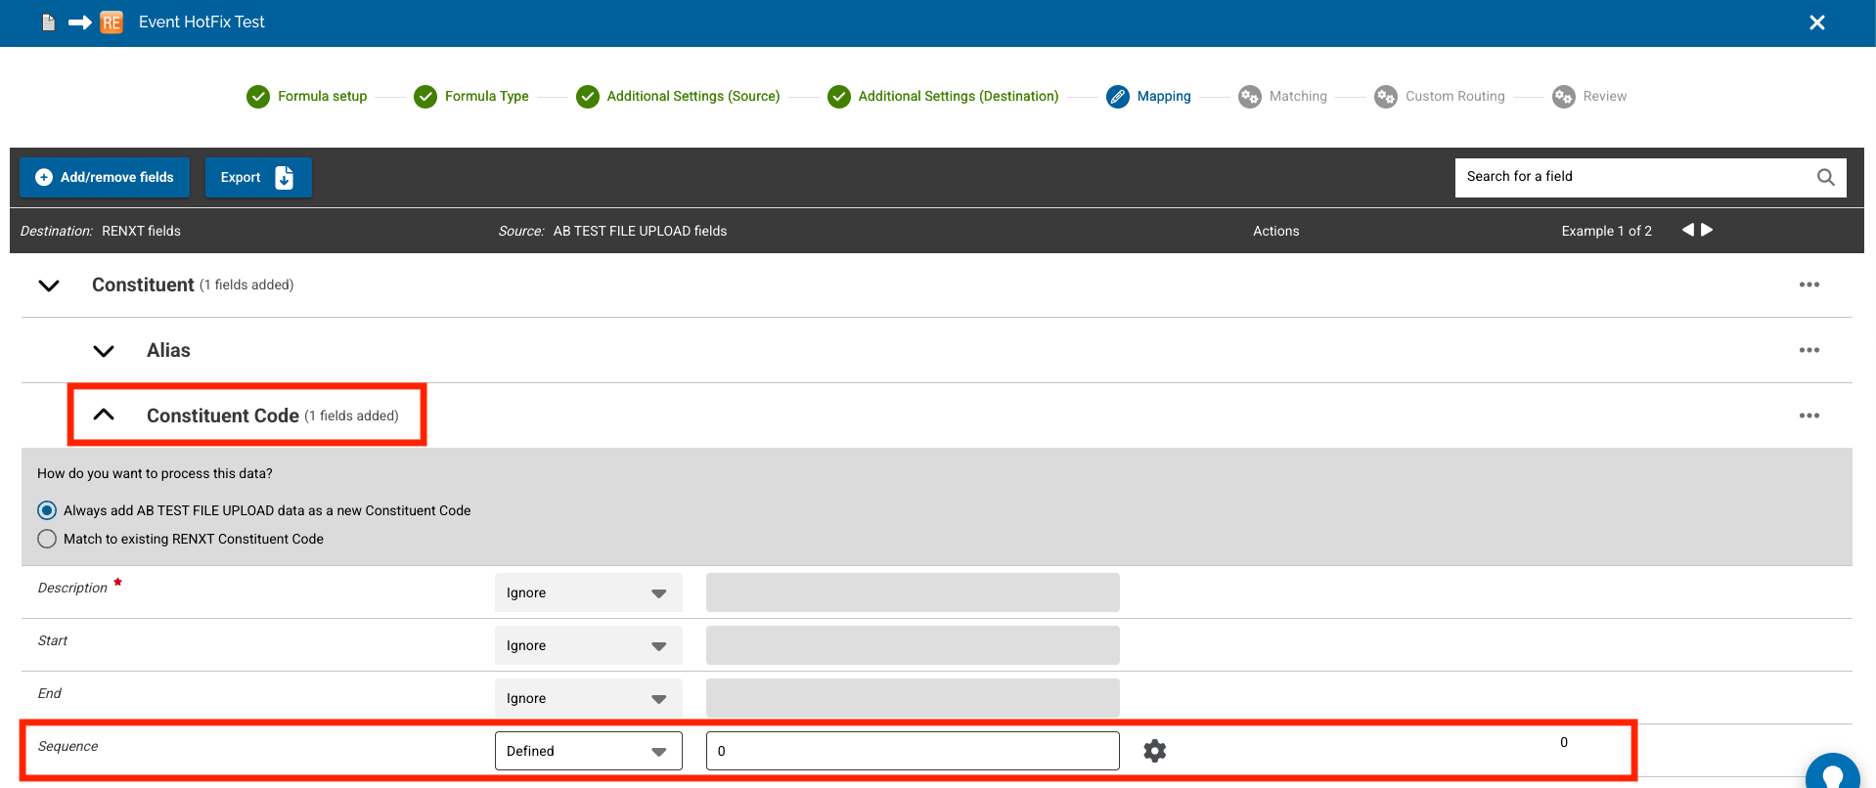The height and width of the screenshot is (788, 1876).
Task: Close the Event HotFix Test dialog
Action: pos(1817,22)
